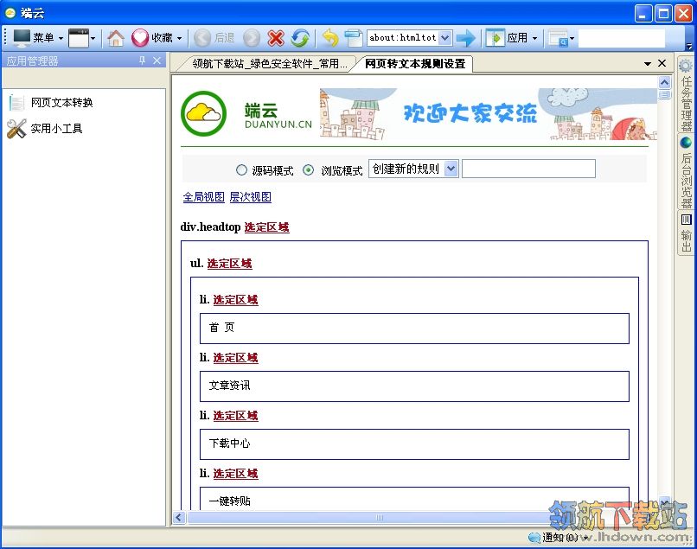The width and height of the screenshot is (697, 549).
Task: Go to the Home page icon
Action: tap(116, 38)
